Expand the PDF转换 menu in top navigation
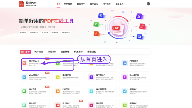 [x=69, y=4]
